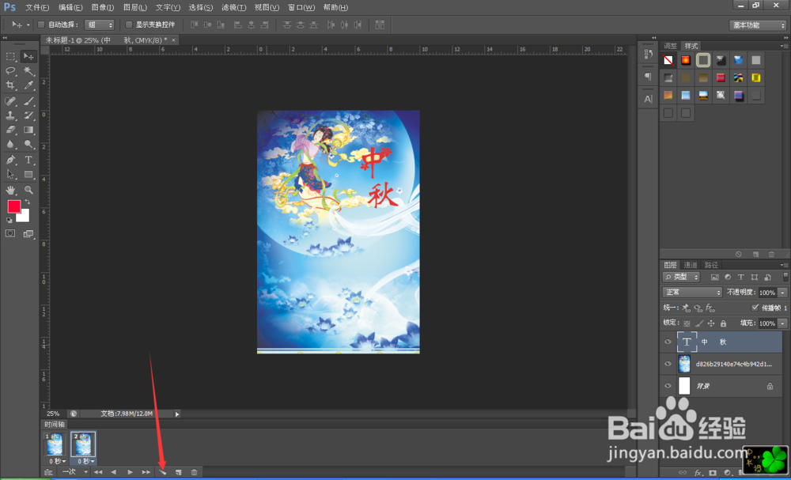Toggle Quick Mask mode
The width and height of the screenshot is (791, 480).
click(x=10, y=233)
